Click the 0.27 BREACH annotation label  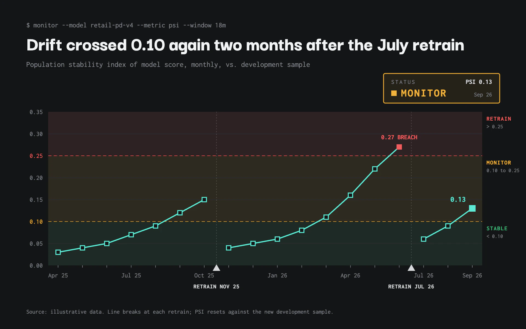coord(399,137)
